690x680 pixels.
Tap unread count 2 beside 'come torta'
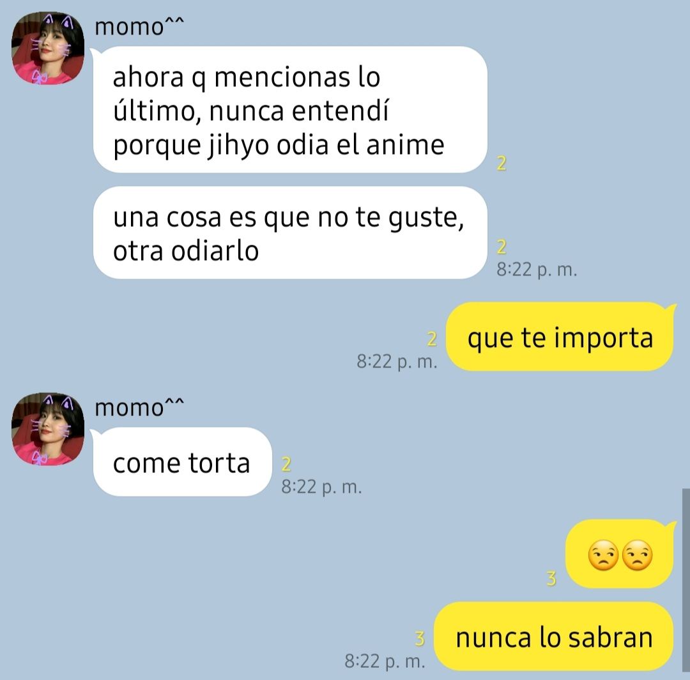(286, 464)
